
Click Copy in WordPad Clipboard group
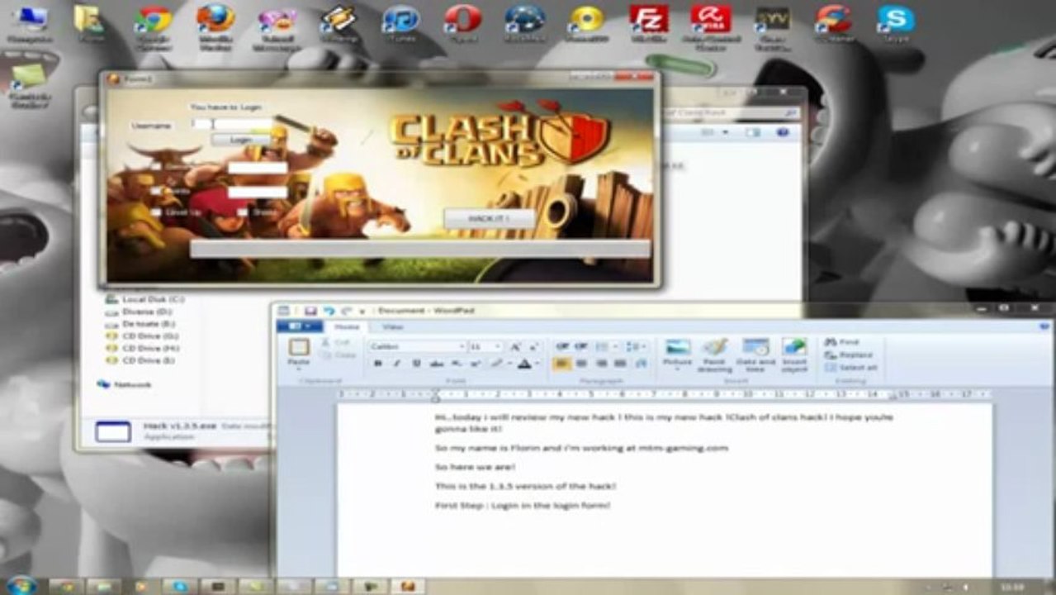338,355
